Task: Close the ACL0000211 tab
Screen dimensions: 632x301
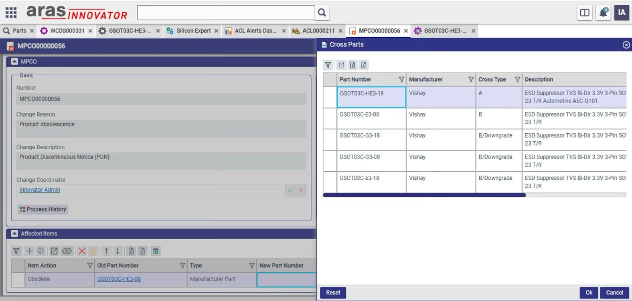Action: [340, 31]
